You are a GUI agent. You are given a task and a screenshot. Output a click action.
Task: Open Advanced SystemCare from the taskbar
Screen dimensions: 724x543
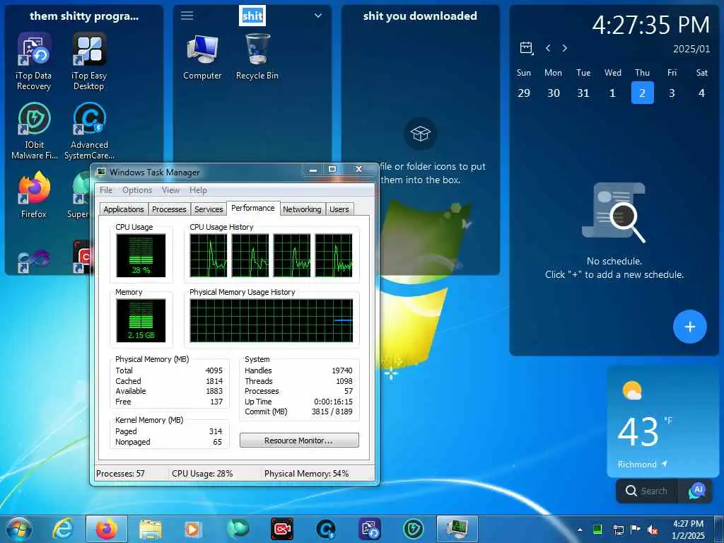coord(326,529)
